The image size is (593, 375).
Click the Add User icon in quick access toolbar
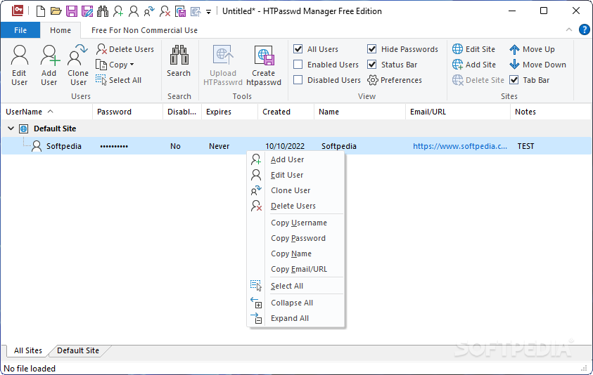118,11
